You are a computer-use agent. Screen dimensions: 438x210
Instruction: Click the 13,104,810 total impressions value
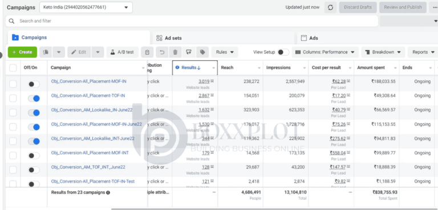(x=296, y=192)
